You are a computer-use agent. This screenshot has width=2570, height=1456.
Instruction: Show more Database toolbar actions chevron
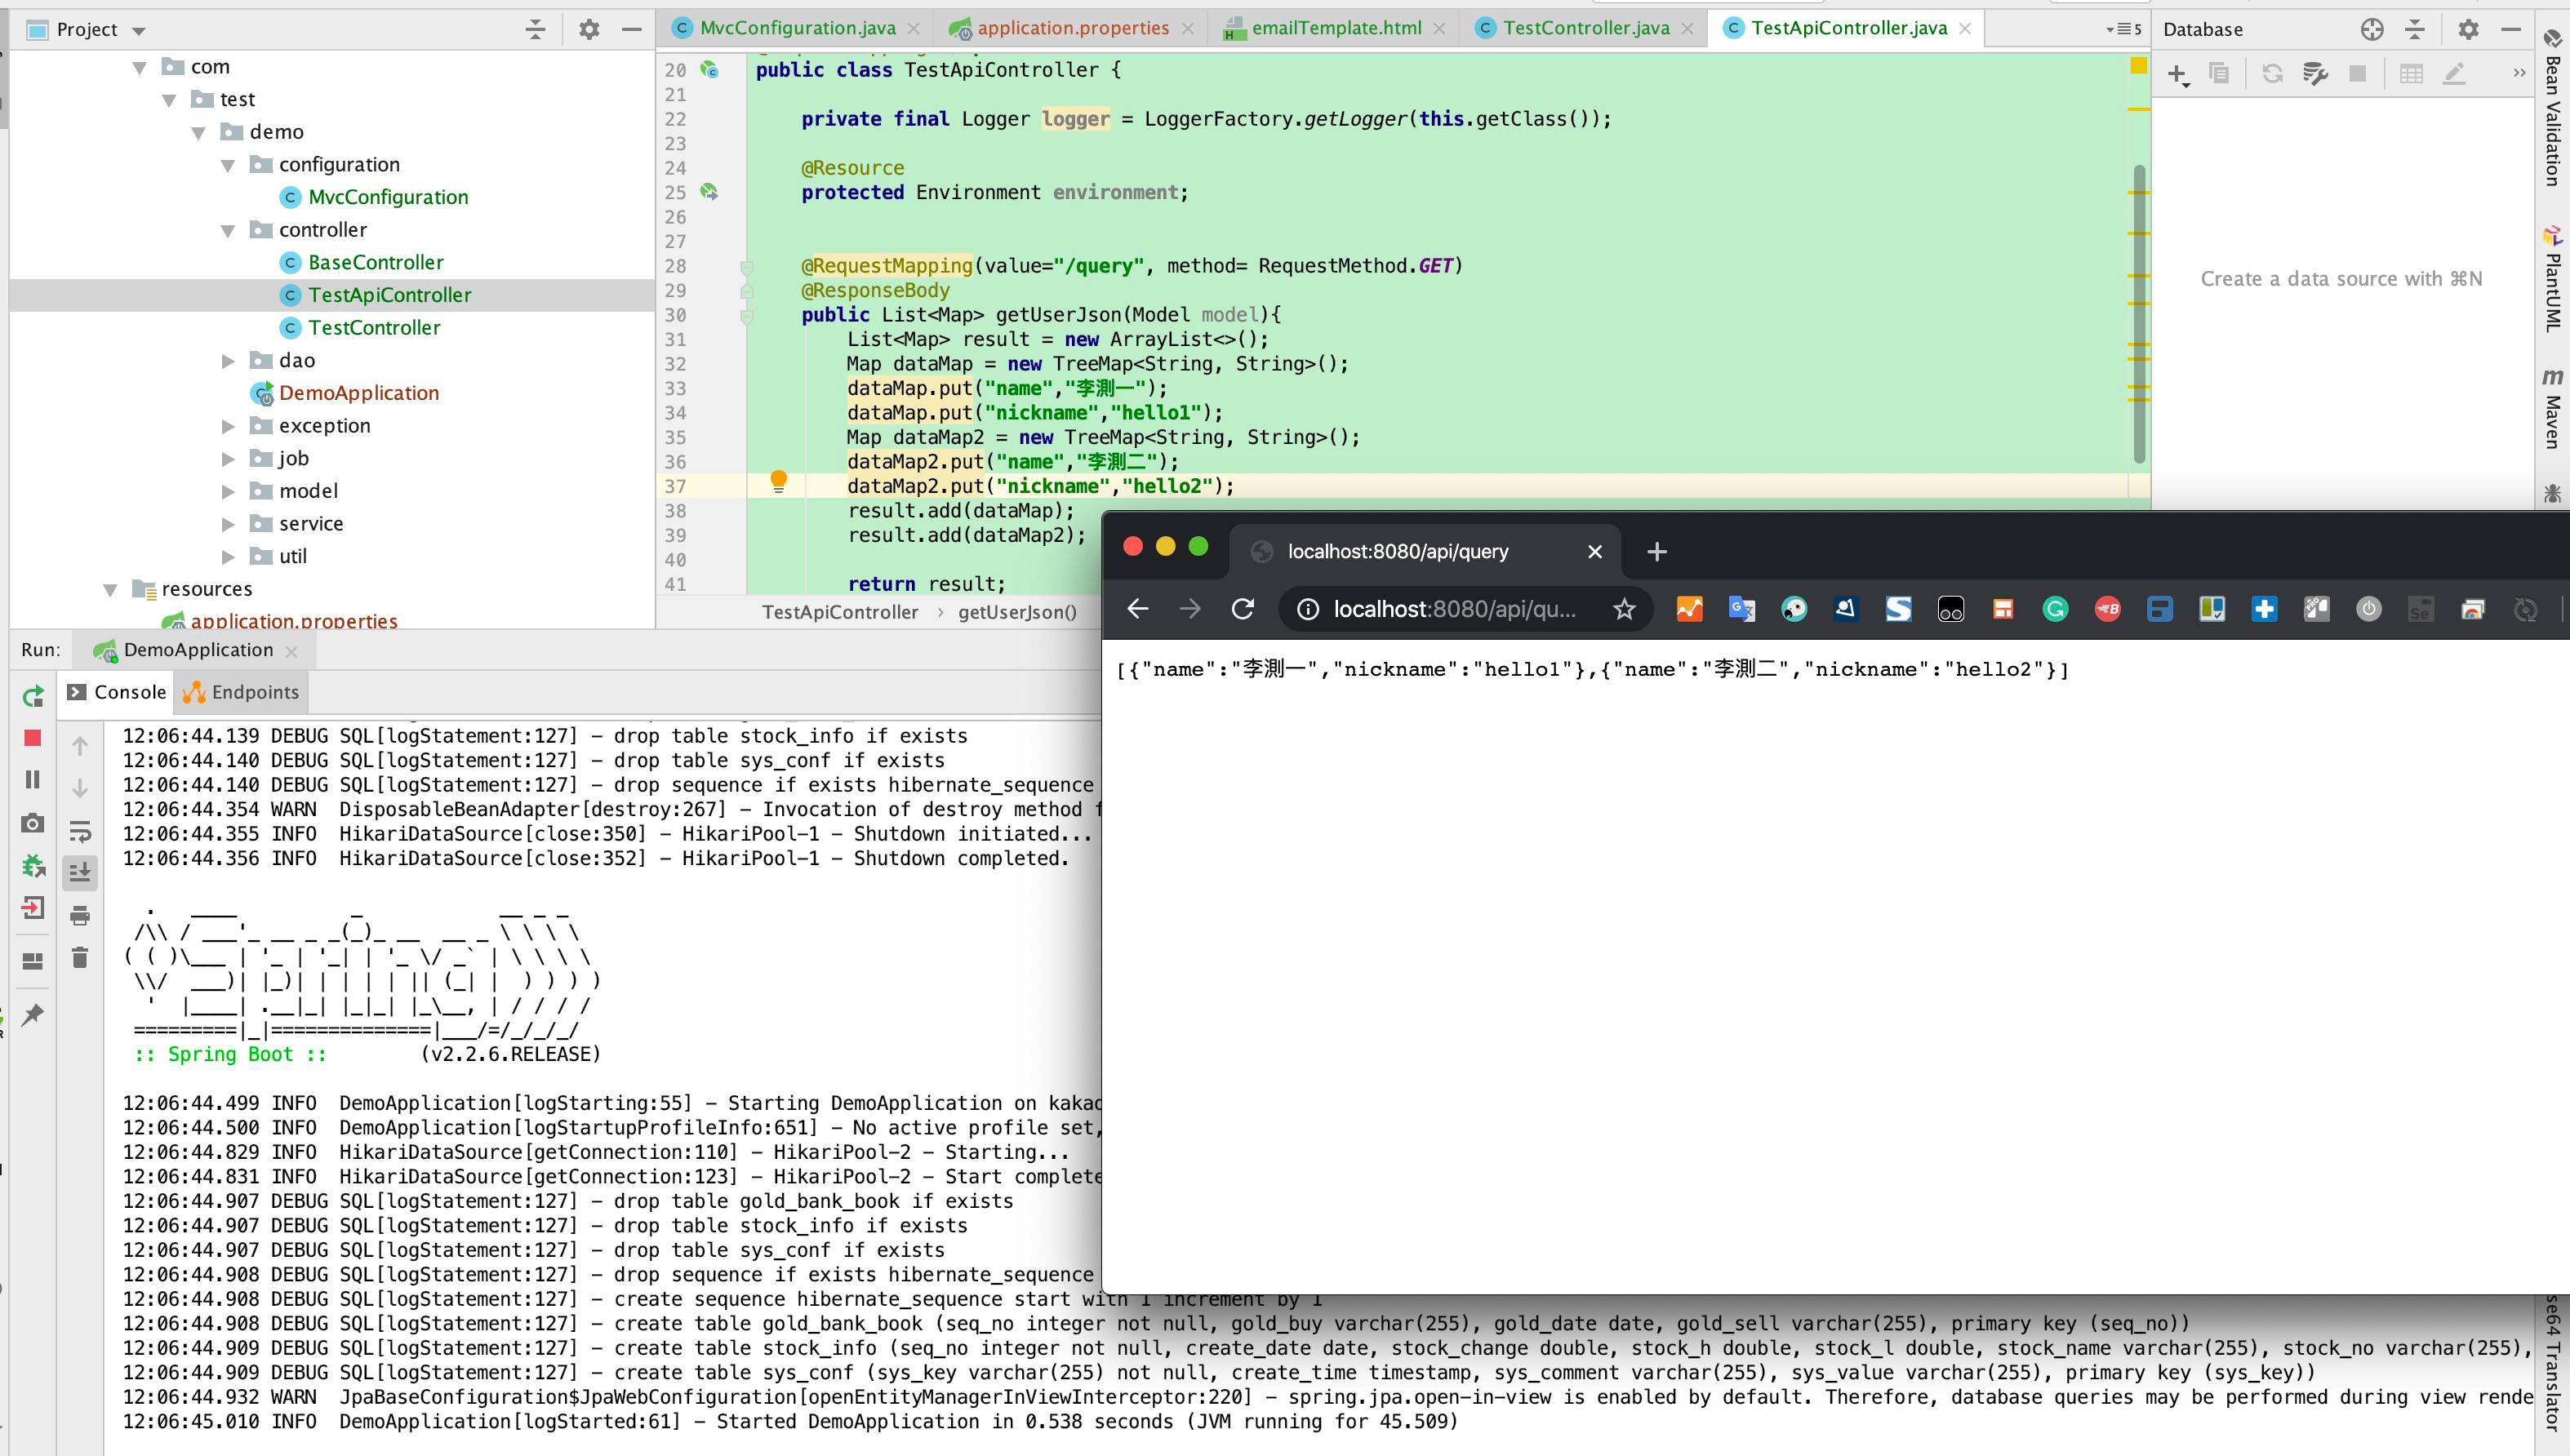click(2519, 74)
